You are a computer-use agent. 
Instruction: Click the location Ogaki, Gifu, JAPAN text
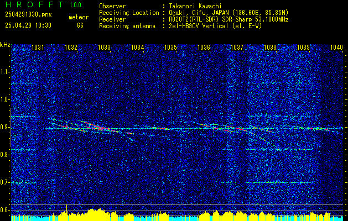coord(228,13)
